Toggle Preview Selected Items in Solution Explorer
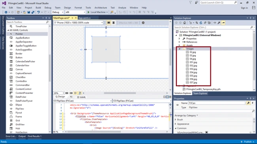 point(223,23)
